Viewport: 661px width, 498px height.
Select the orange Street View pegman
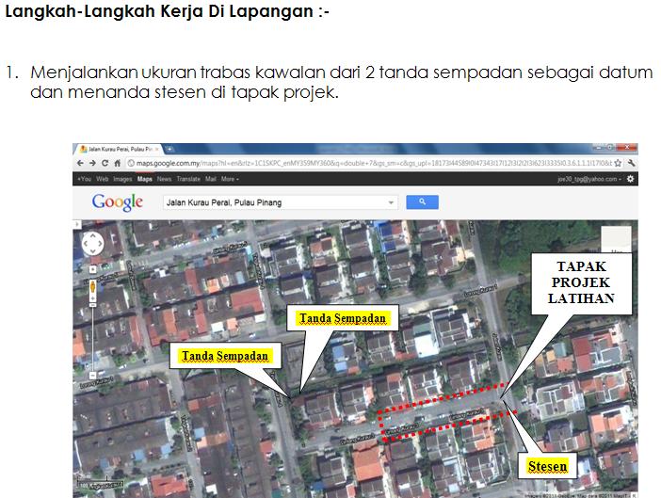pos(92,288)
